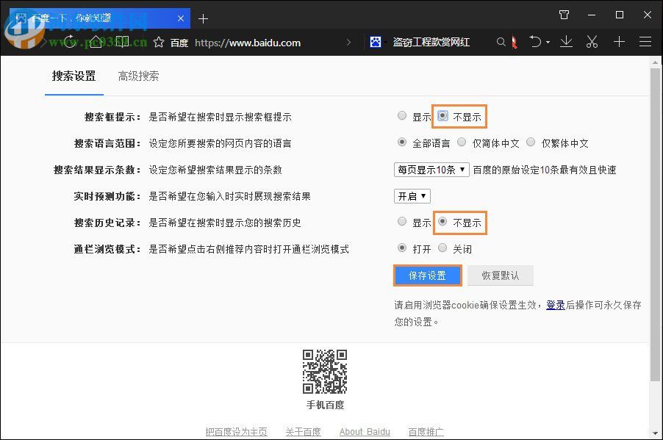Select 不显示 for 搜索框提示

coord(443,115)
